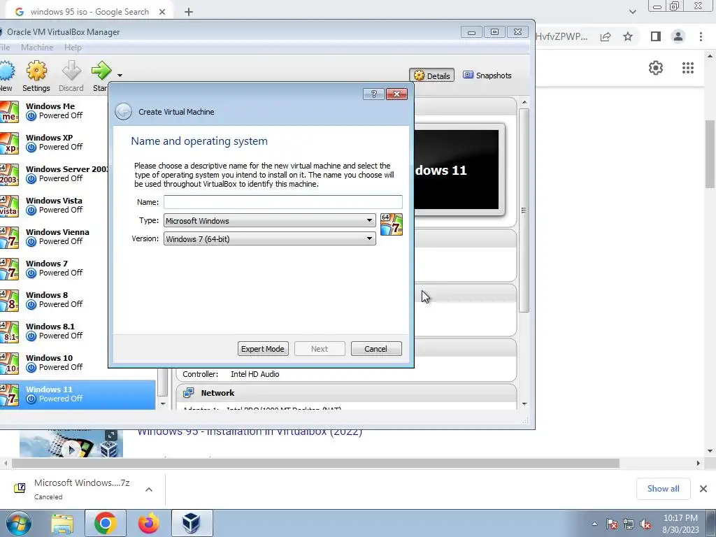Open the Type dropdown (Microsoft Windows)
The height and width of the screenshot is (537, 716).
click(x=269, y=220)
